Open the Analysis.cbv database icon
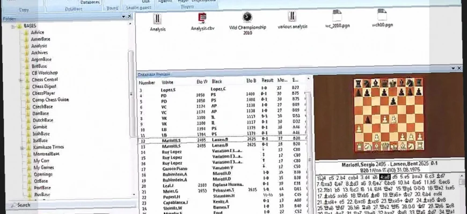 click(x=202, y=18)
